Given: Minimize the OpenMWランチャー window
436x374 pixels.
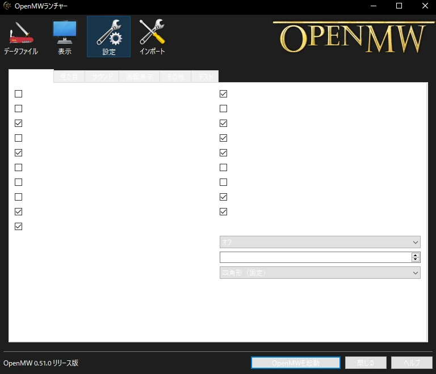Looking at the screenshot, I should (374, 6).
